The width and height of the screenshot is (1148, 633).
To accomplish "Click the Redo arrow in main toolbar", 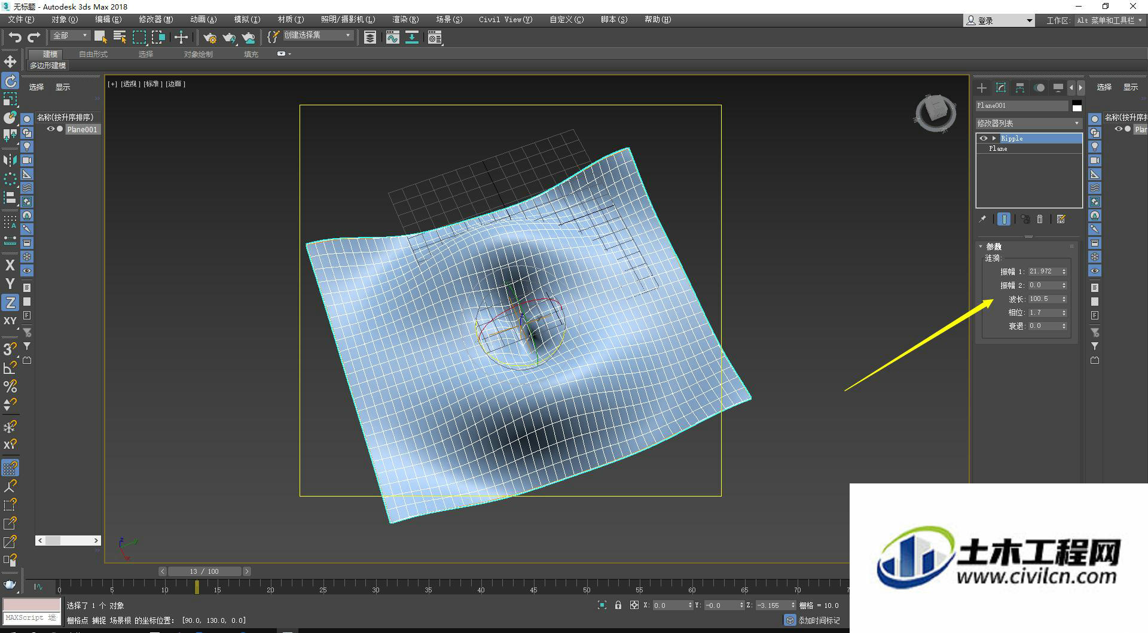I will click(x=34, y=37).
